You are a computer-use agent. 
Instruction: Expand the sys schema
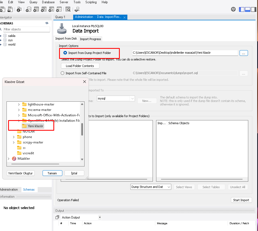1,40
